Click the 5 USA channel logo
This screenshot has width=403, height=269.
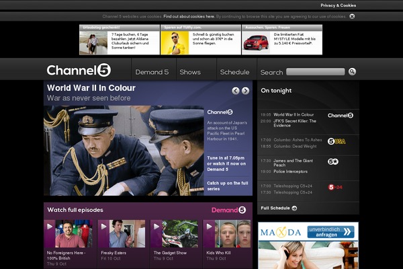[x=337, y=141]
